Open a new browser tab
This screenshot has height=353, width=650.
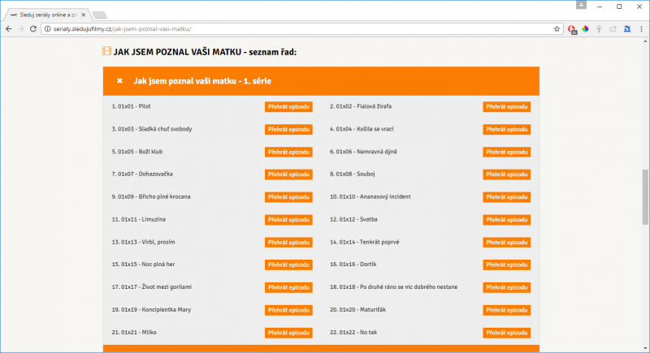tap(99, 15)
